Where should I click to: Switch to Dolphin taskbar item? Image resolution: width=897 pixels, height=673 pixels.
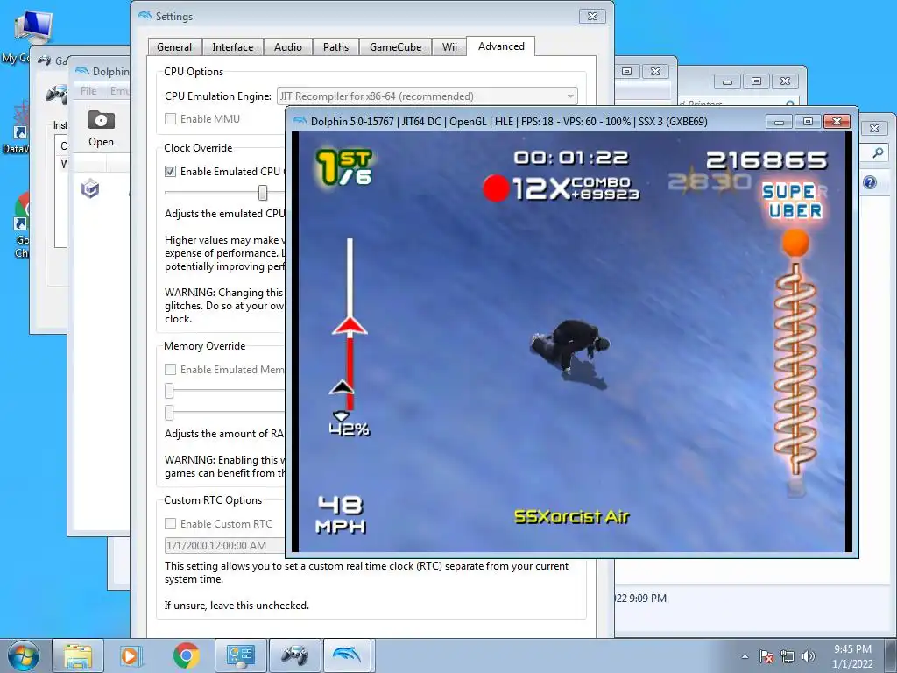coord(348,655)
